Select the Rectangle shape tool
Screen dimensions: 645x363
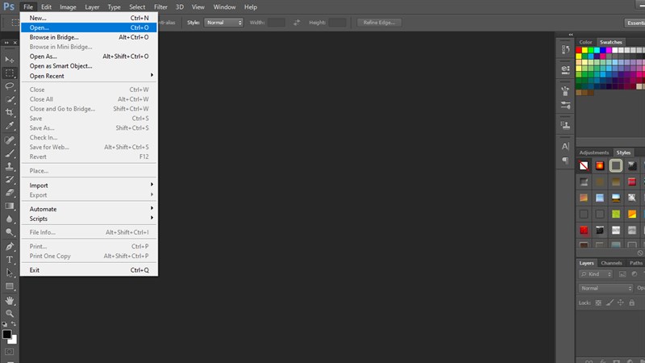(x=10, y=286)
